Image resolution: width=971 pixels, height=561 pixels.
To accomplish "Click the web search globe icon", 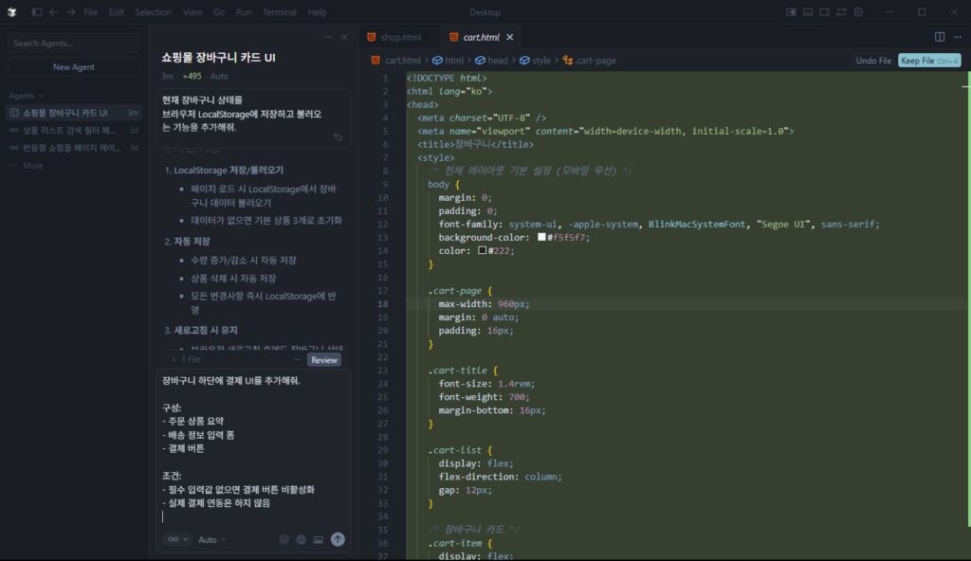I will tap(302, 538).
